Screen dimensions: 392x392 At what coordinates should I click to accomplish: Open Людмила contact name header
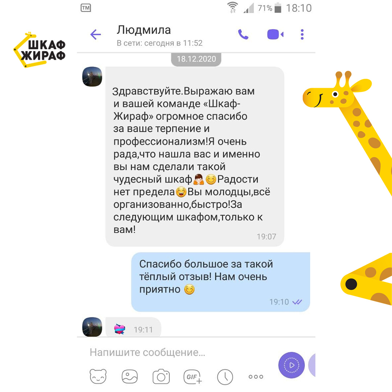click(144, 30)
